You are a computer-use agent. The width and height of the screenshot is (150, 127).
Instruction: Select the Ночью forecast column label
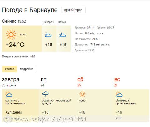tap(62, 22)
